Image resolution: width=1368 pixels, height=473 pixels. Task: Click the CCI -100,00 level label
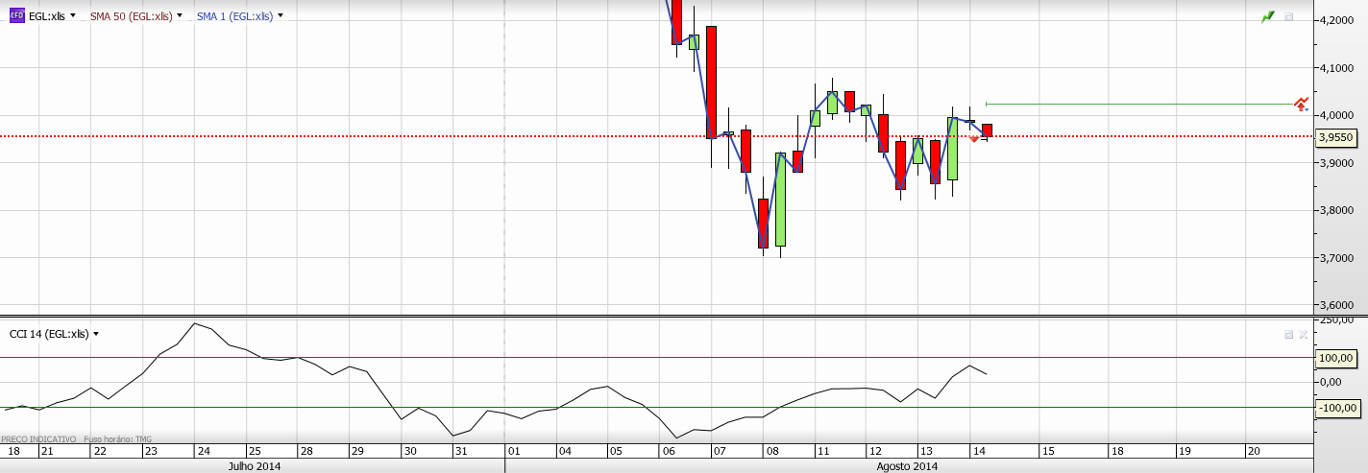1336,408
